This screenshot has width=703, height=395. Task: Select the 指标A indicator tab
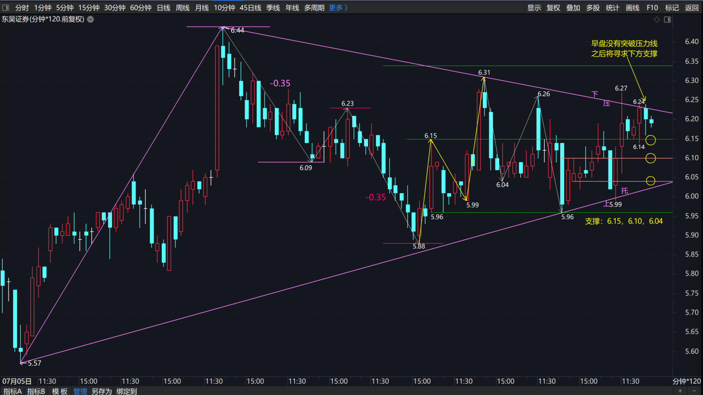12,391
